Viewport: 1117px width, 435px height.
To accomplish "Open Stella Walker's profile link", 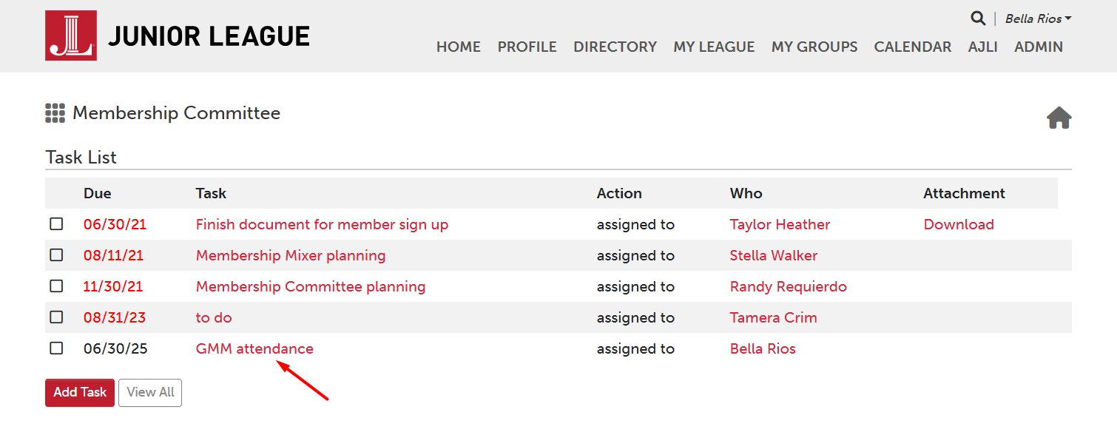I will pos(773,255).
